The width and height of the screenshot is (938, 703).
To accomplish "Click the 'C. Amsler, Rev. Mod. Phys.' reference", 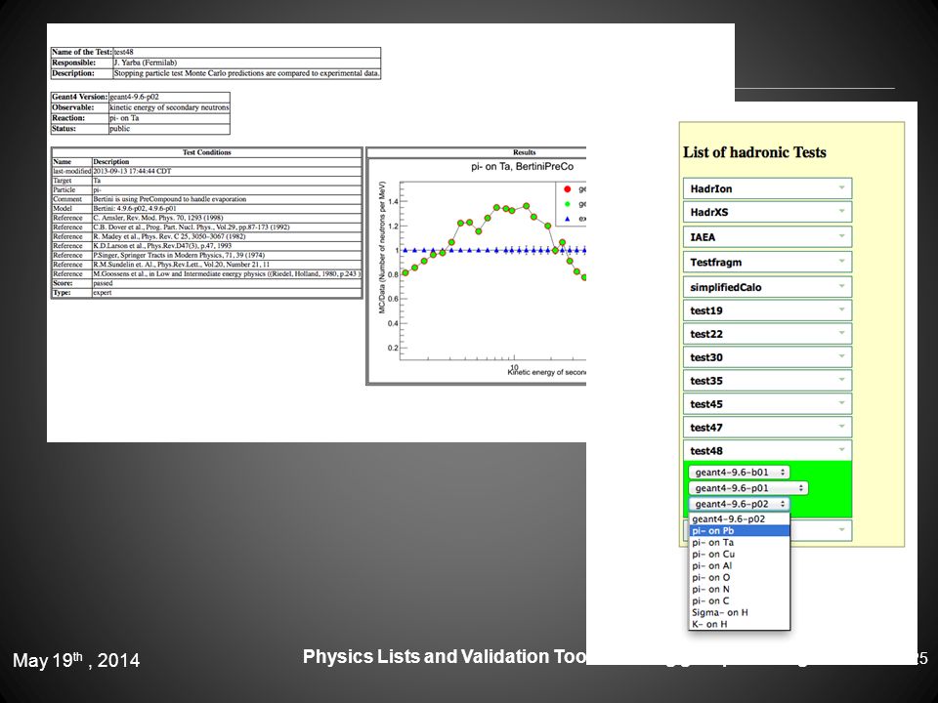I will (226, 218).
